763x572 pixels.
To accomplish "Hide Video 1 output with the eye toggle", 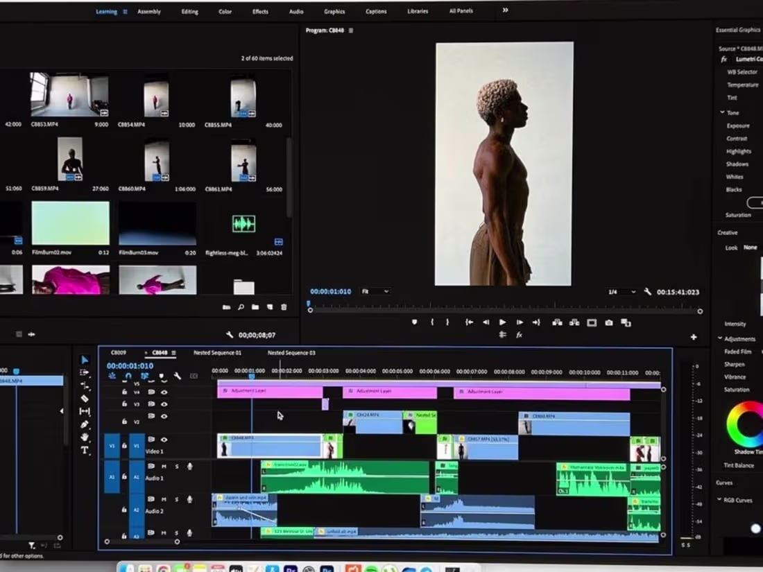I will [164, 440].
